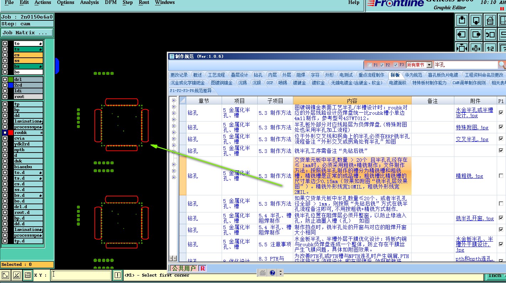Toggle the 'roubk' layer display checkbox
Image resolution: width=506 pixels, height=283 pixels.
[x=5, y=133]
